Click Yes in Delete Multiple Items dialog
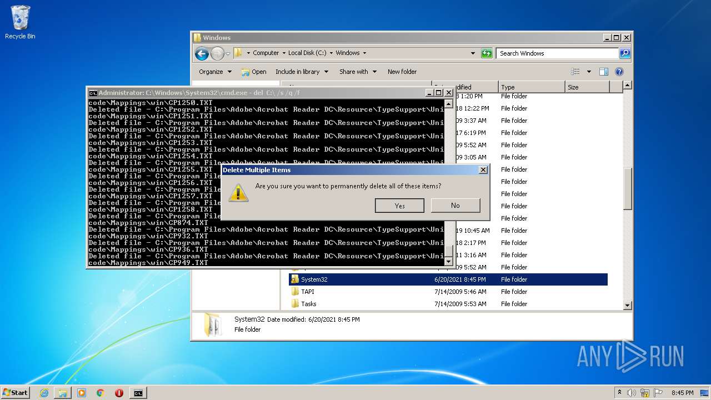Viewport: 711px width, 400px height. pyautogui.click(x=399, y=206)
